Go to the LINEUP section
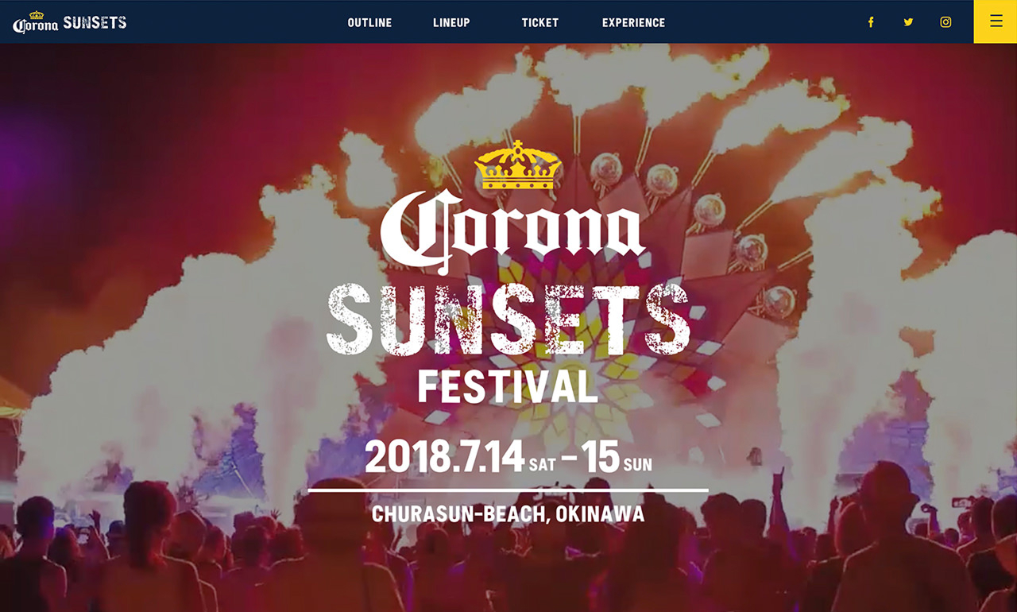1017x612 pixels. click(x=451, y=22)
